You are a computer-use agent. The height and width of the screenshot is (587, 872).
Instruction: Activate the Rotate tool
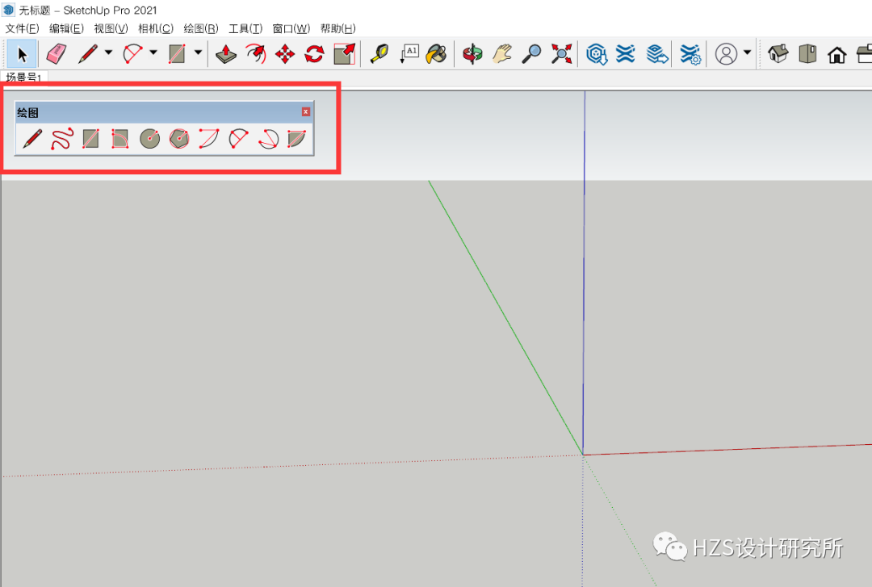pyautogui.click(x=315, y=54)
